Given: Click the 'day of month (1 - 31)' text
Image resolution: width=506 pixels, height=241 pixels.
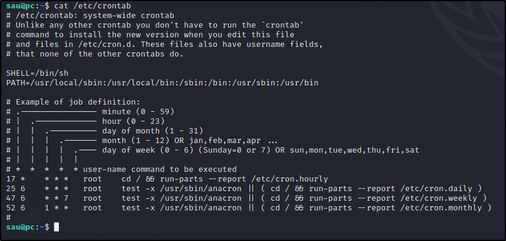Looking at the screenshot, I should tap(152, 131).
